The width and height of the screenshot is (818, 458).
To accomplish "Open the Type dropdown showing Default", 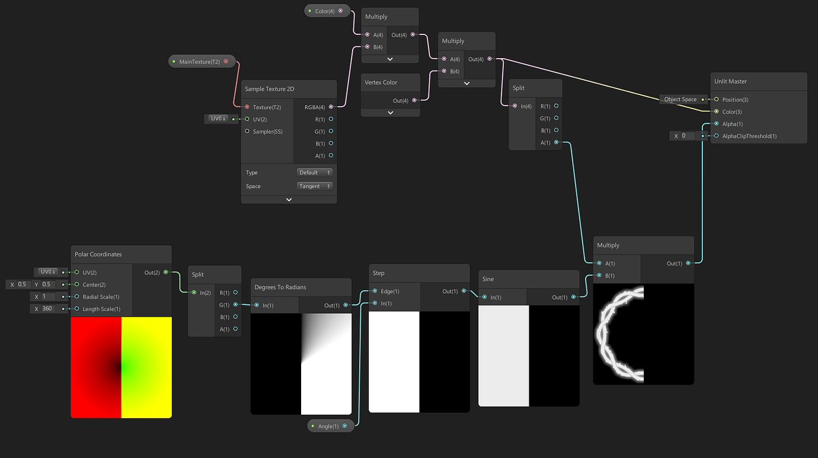I will click(314, 173).
